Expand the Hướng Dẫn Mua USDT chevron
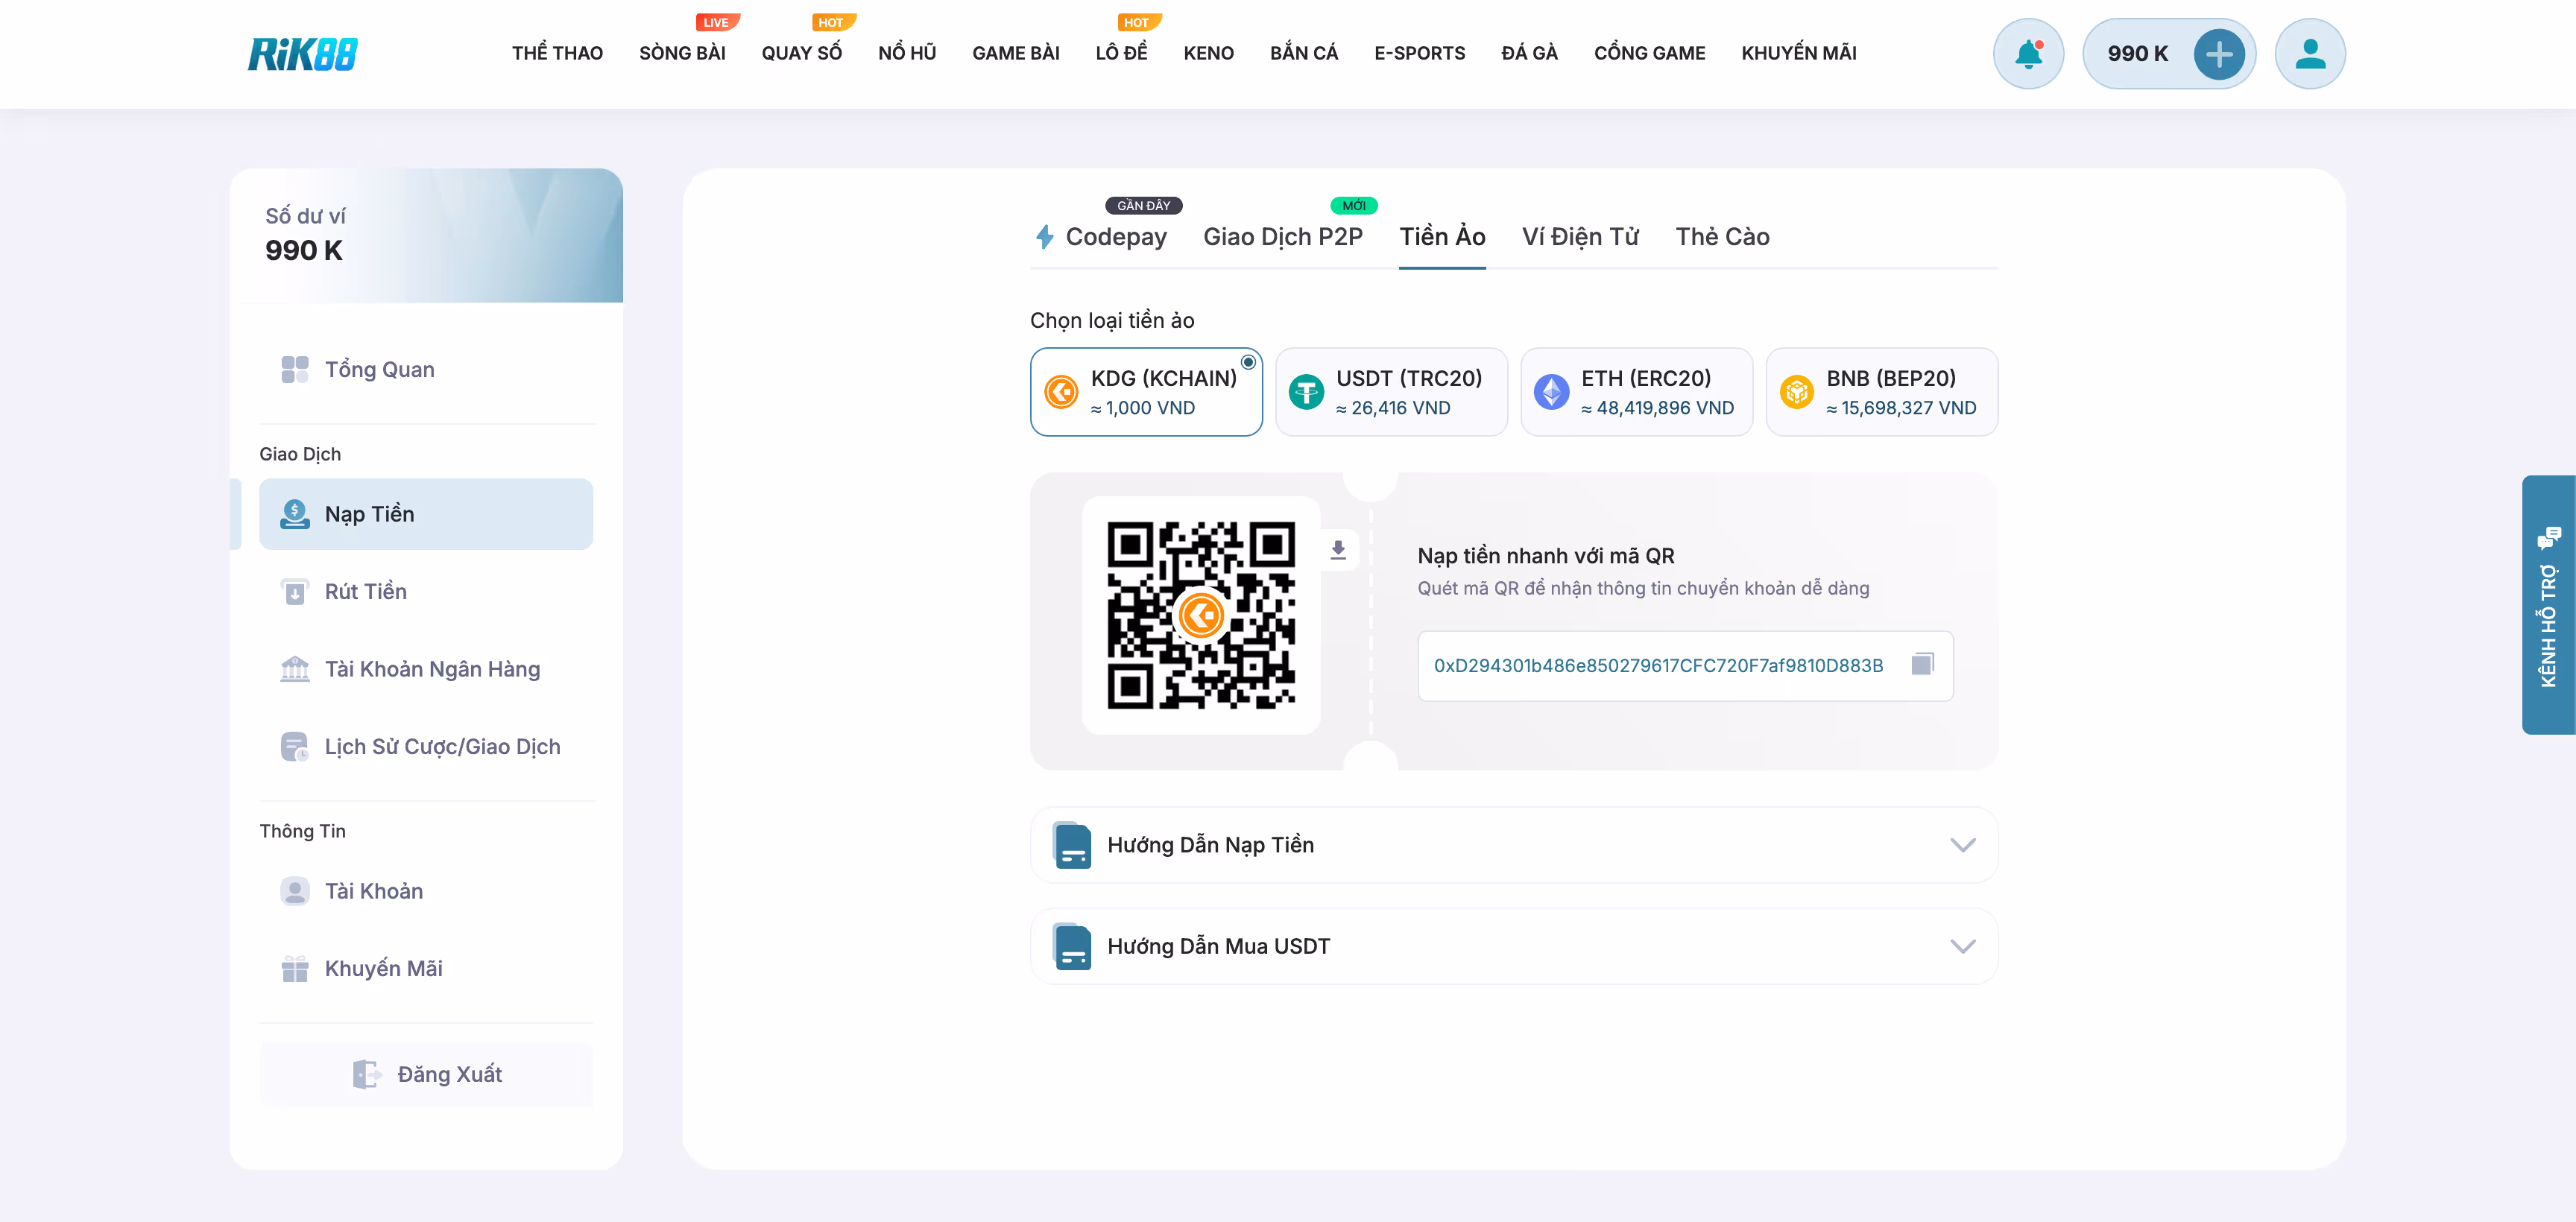Viewport: 2576px width, 1222px height. click(1962, 946)
